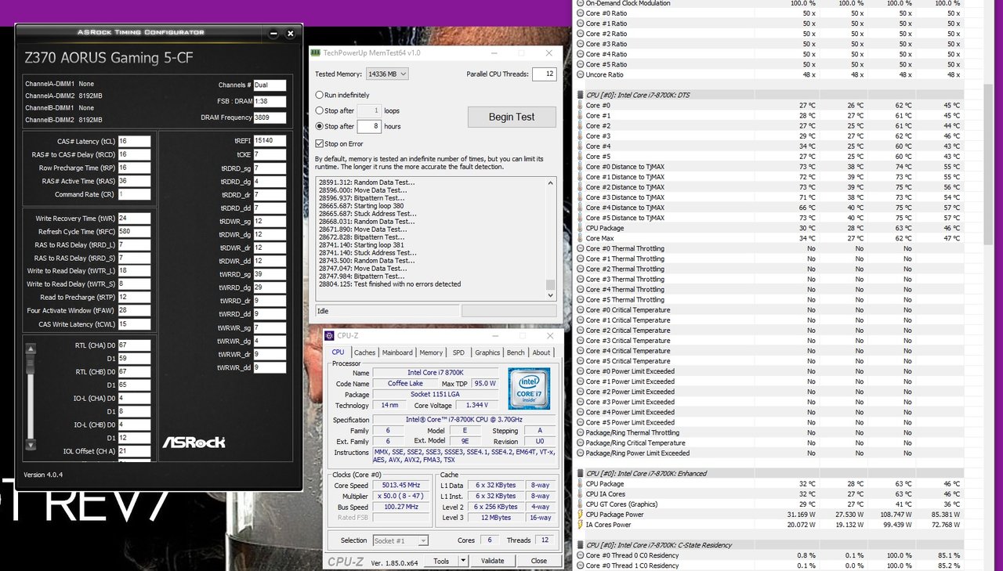Switch to the Graphics tab in CPU-Z

pos(487,352)
